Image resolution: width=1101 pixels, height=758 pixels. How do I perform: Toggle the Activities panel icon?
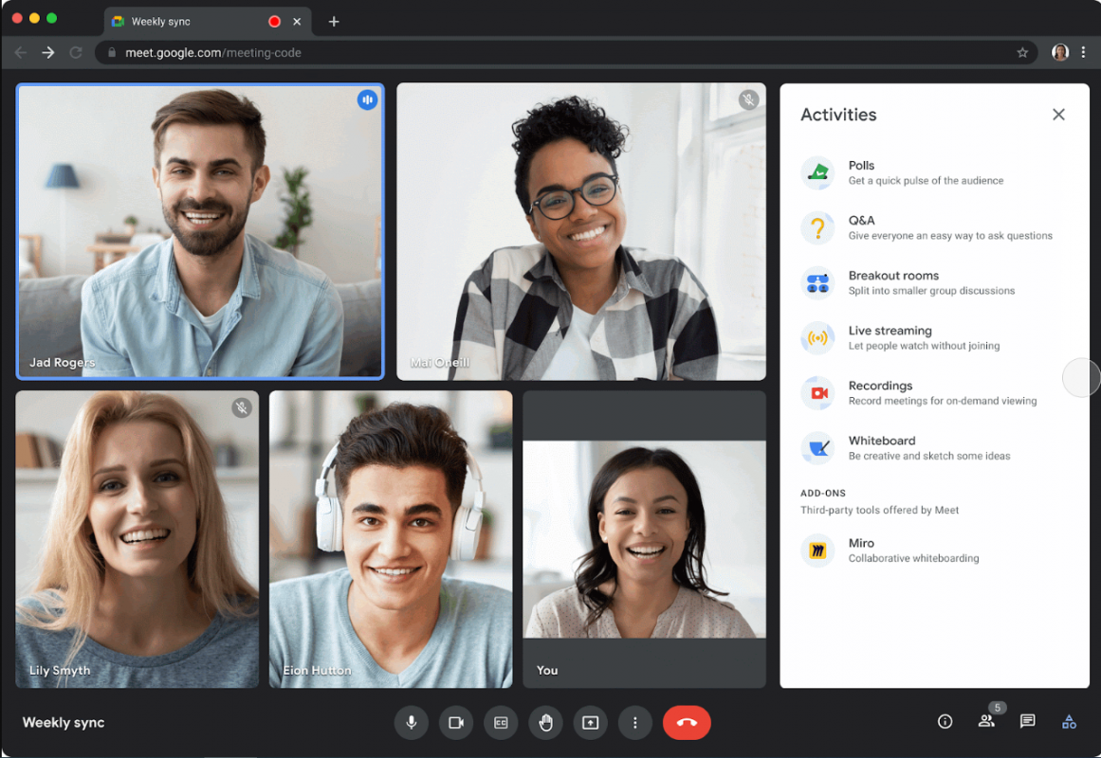coord(1069,721)
